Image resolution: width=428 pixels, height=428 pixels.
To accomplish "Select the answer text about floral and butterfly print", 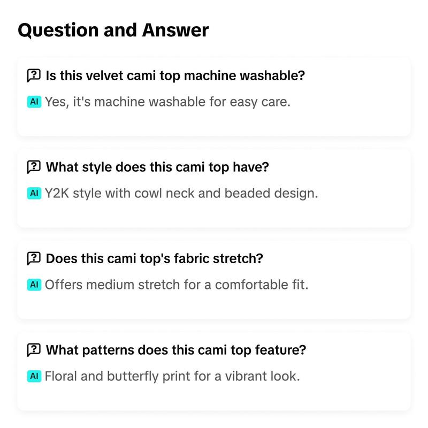I will click(x=172, y=376).
